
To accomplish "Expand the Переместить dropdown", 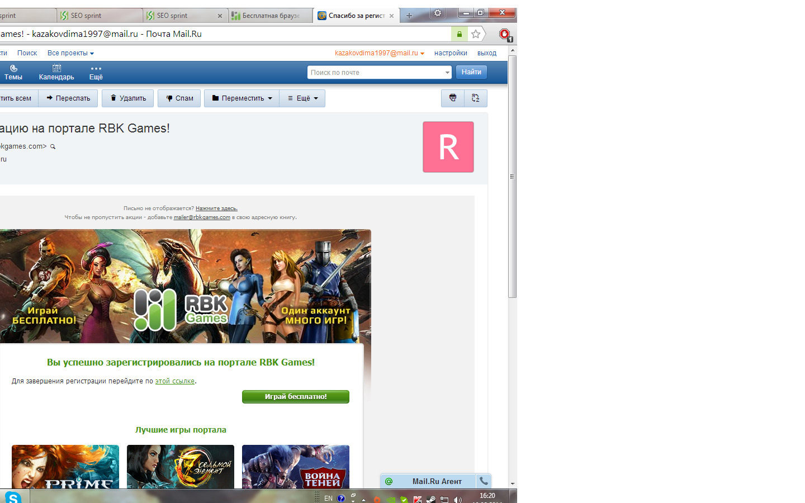I will pos(242,98).
